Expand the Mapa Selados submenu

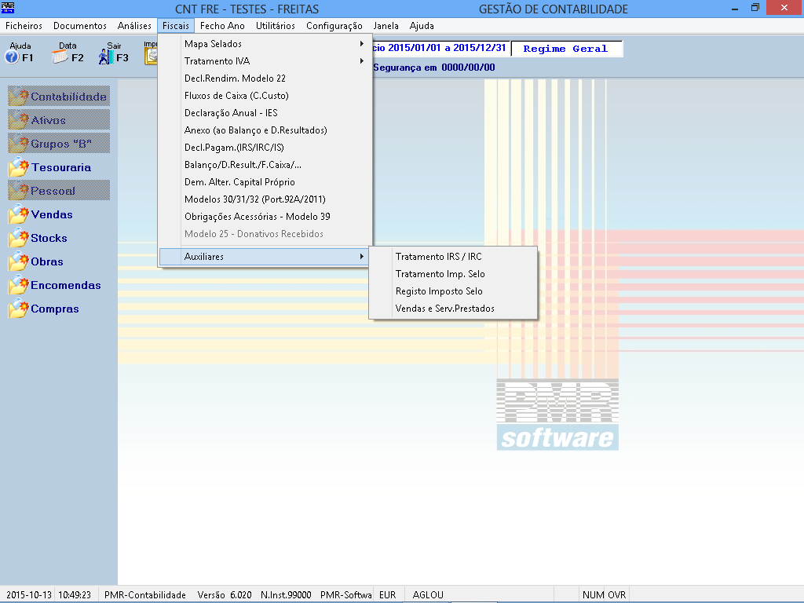click(265, 44)
